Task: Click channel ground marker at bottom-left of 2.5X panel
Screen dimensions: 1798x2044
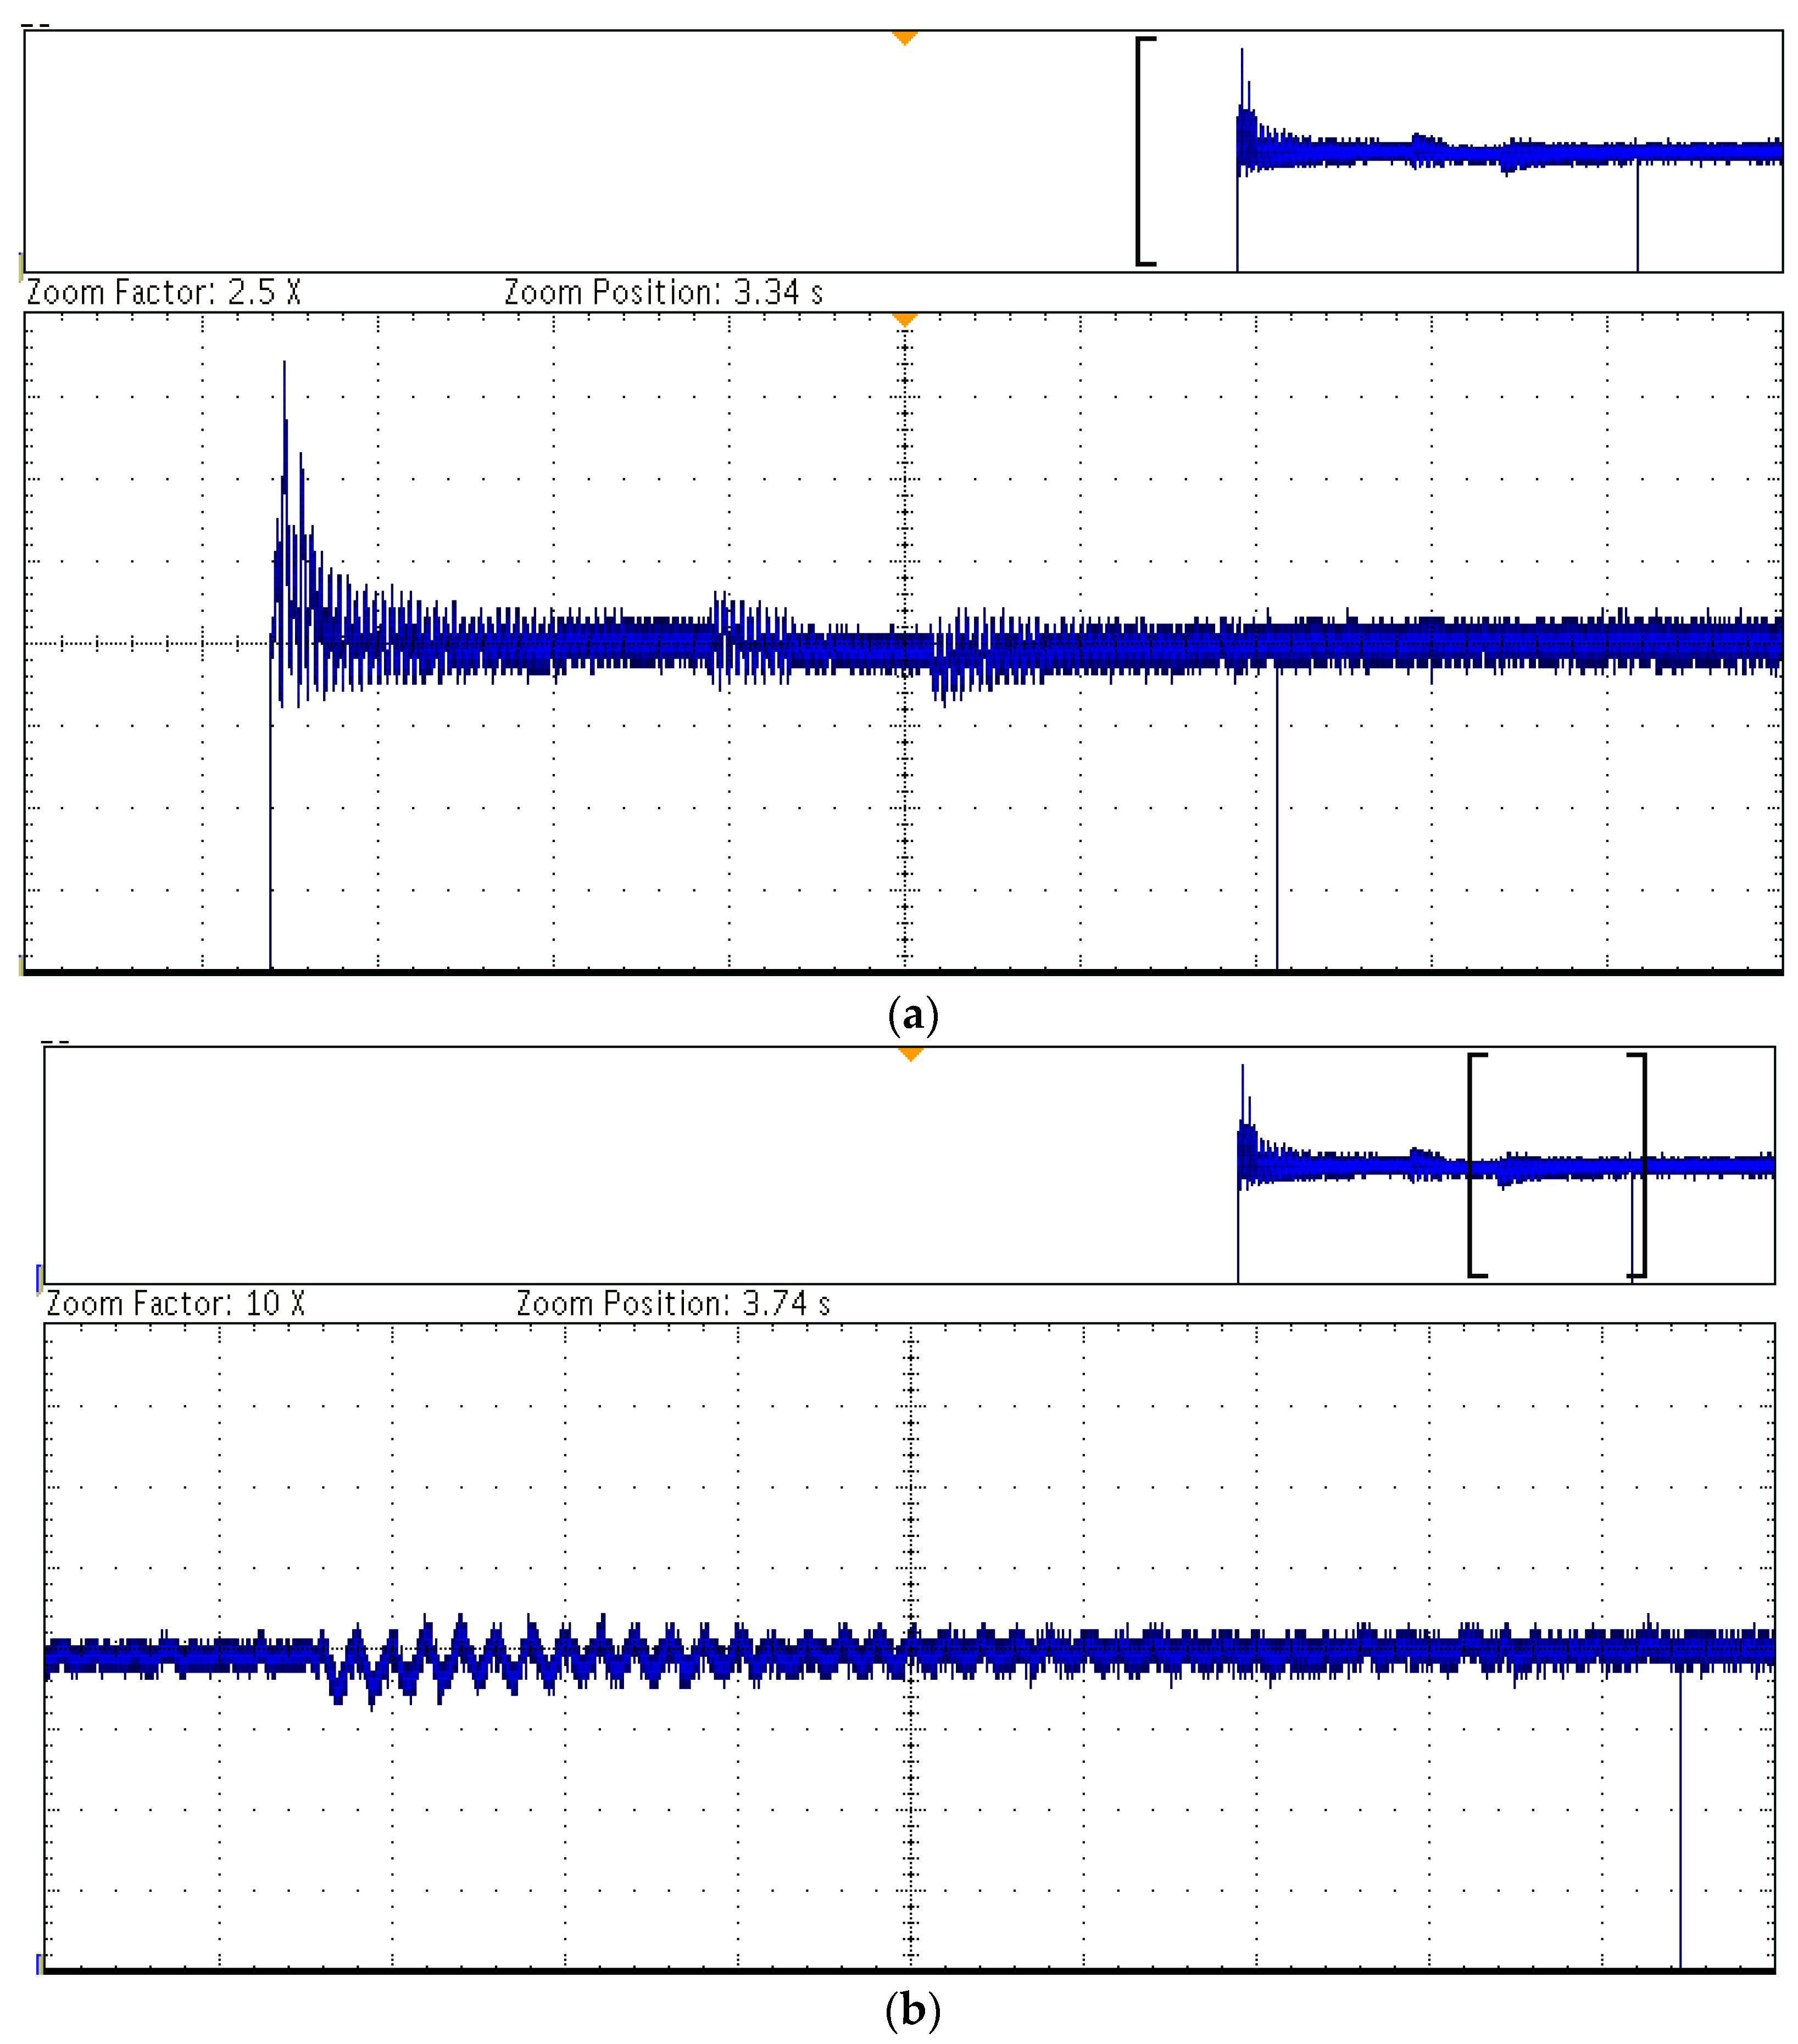Action: pyautogui.click(x=21, y=964)
